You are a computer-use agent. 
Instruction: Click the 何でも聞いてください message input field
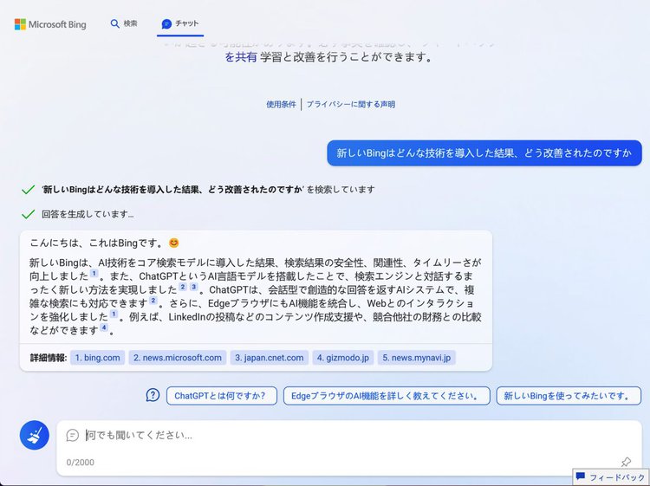point(347,436)
